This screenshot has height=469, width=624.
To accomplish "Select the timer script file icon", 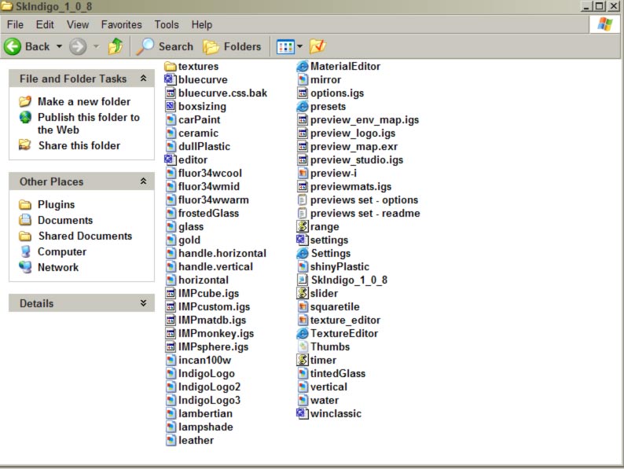I will [x=303, y=360].
